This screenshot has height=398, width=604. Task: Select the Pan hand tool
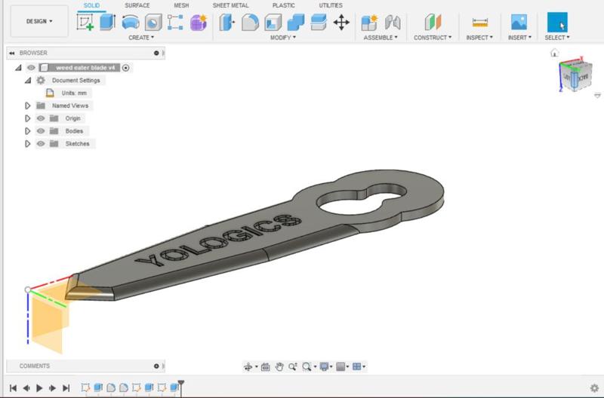[x=279, y=367]
